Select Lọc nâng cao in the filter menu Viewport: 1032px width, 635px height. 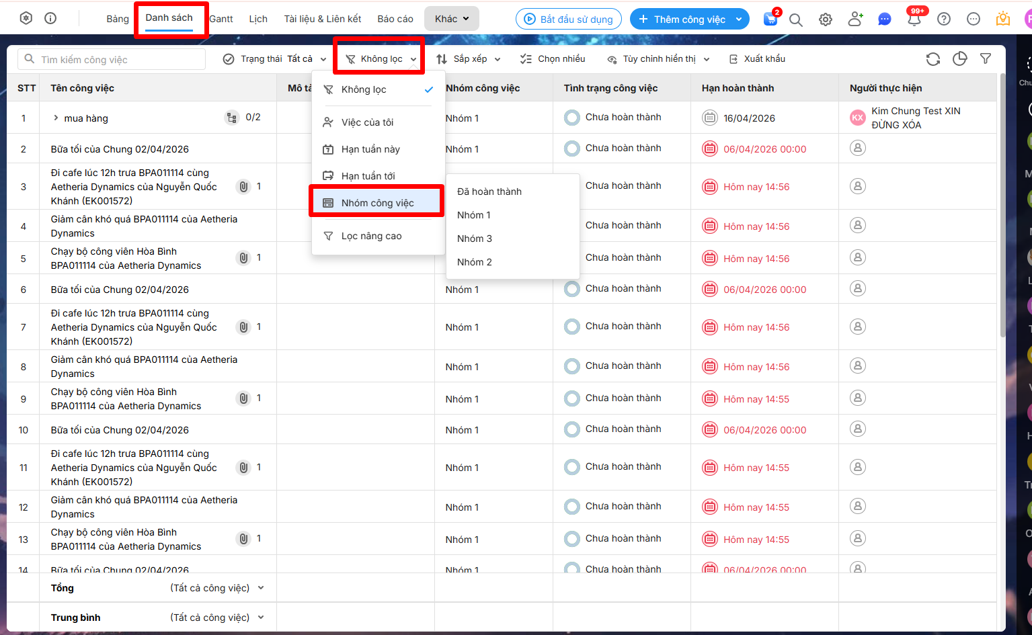[378, 236]
